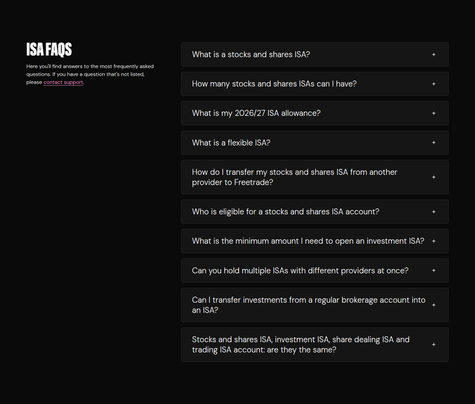Click plus icon beside the brokerage account transfer question

coord(433,305)
